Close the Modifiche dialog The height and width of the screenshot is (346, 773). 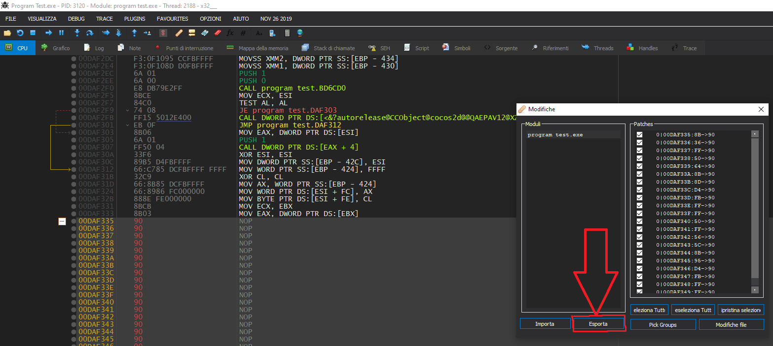tap(762, 109)
